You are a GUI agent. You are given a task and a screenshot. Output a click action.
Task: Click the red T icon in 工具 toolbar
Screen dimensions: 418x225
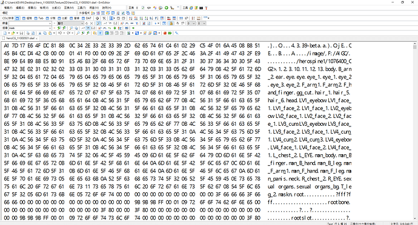point(206,8)
